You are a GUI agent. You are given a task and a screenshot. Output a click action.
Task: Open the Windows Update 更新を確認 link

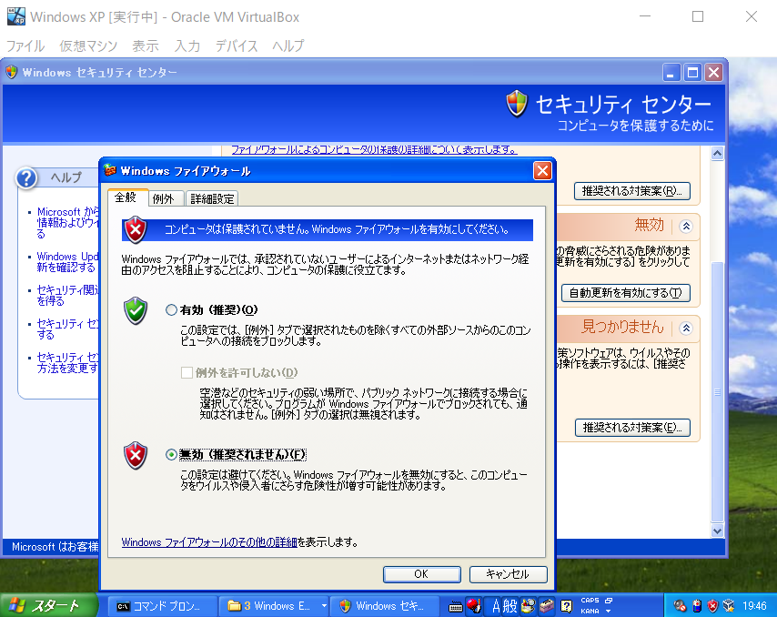(x=68, y=262)
